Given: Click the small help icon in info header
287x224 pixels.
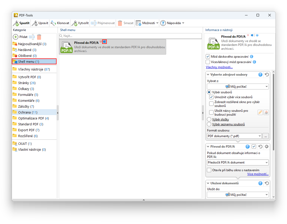Looking at the screenshot, I should click(257, 35).
